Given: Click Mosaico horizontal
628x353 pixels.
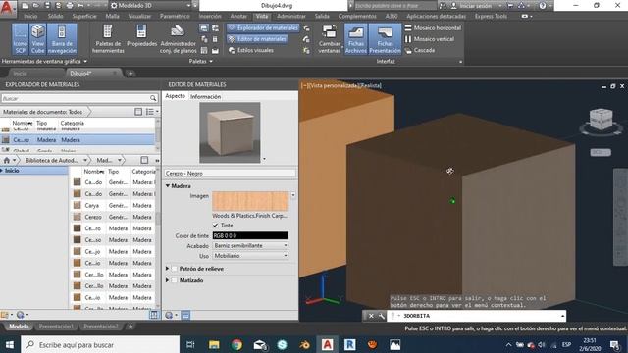Looking at the screenshot, I should (433, 28).
